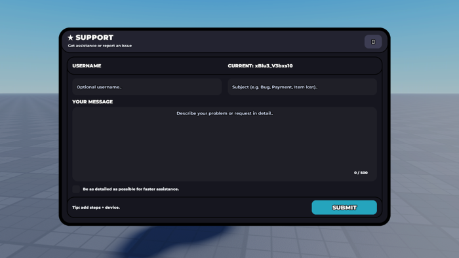
Task: Click the 'YOUR MESSAGE' heading
Action: point(92,101)
